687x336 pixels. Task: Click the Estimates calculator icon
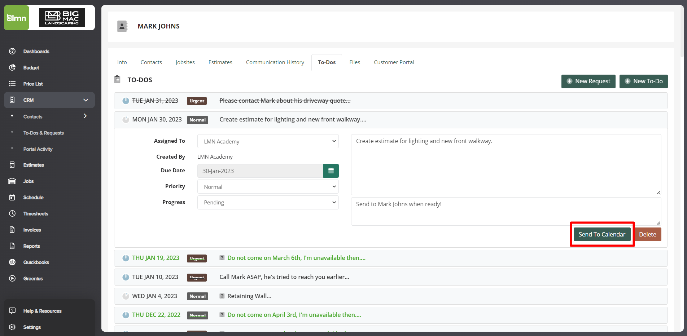12,165
